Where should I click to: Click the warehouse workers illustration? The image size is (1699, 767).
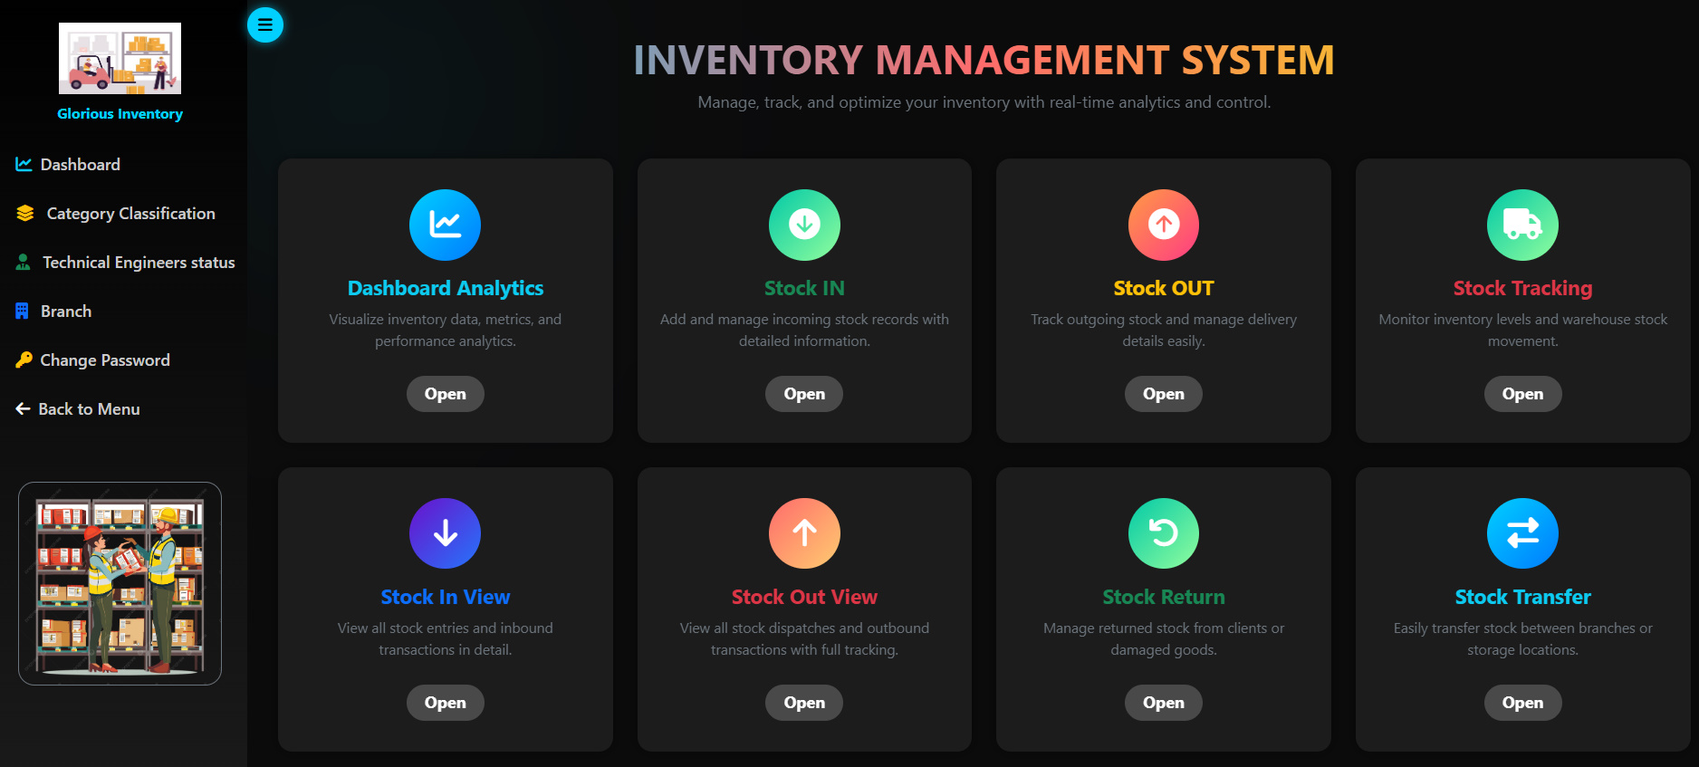(x=120, y=583)
